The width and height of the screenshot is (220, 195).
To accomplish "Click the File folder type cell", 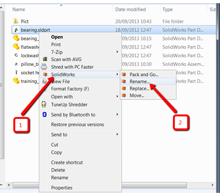I will [173, 21].
